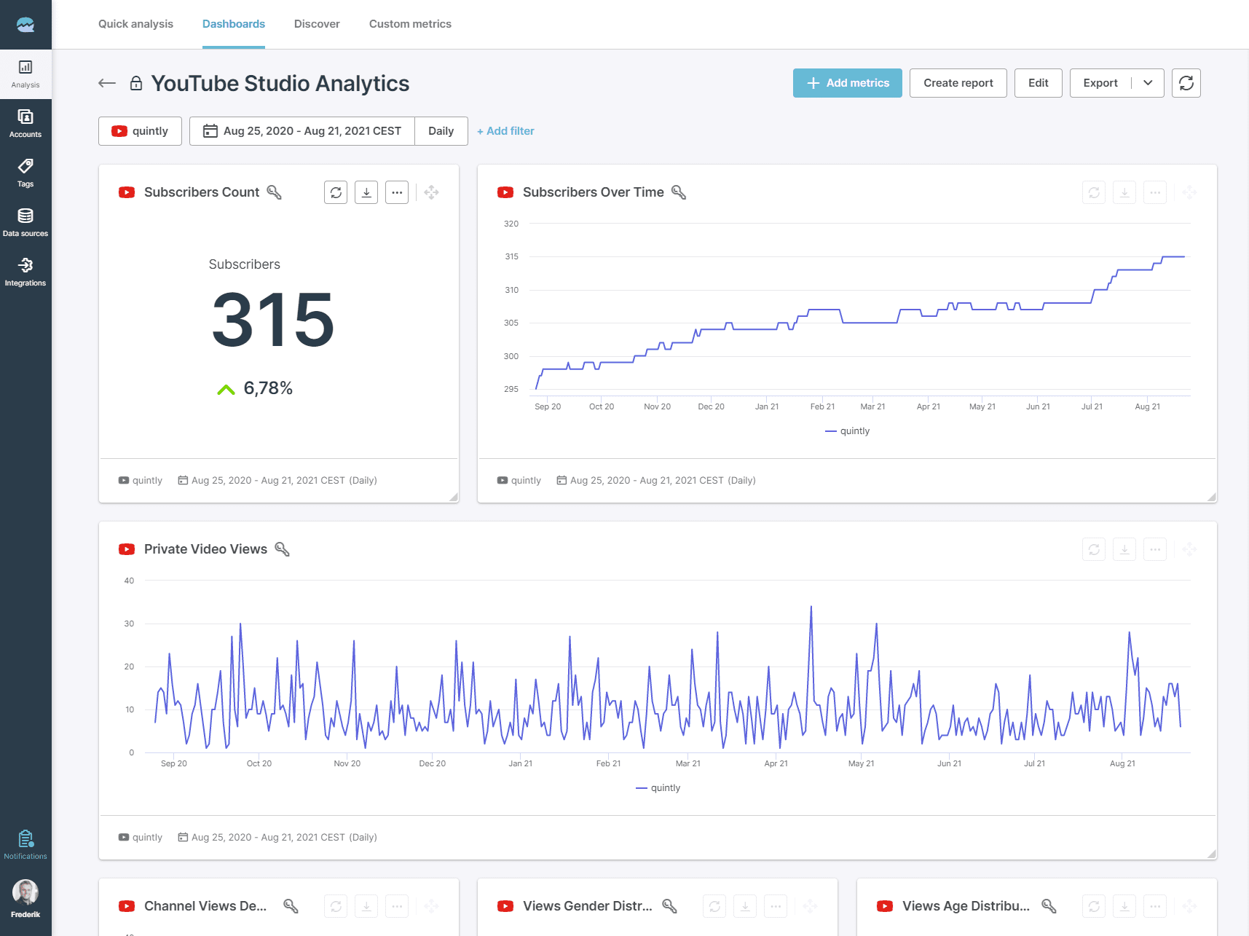Open the Export dropdown arrow
This screenshot has width=1249, height=936.
pos(1148,83)
